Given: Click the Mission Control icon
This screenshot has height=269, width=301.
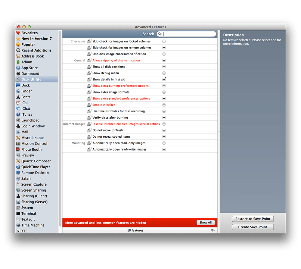Looking at the screenshot, I should (18, 143).
